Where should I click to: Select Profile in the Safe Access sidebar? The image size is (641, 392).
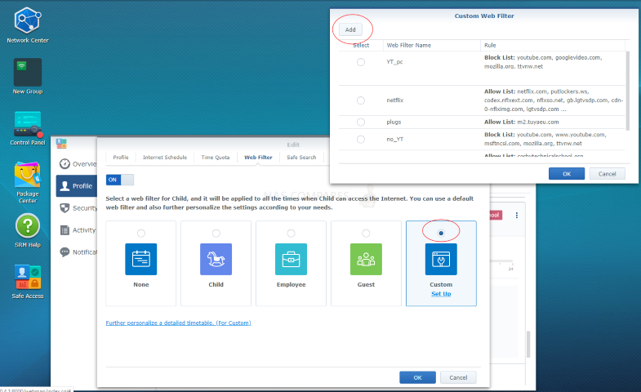tap(77, 186)
